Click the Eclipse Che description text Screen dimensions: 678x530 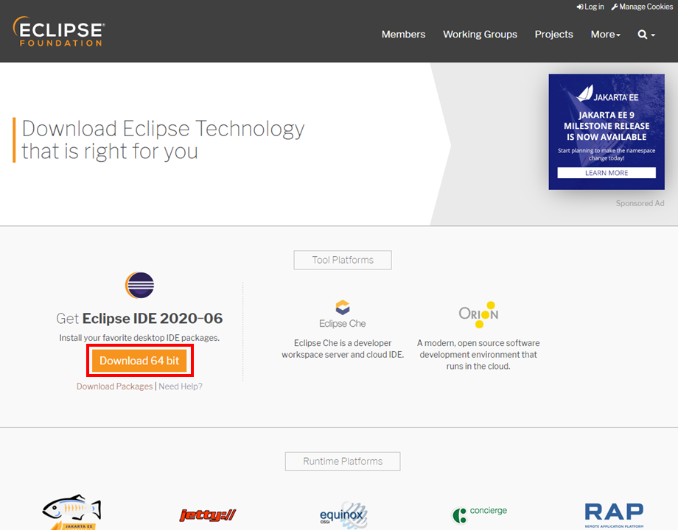[x=343, y=349]
